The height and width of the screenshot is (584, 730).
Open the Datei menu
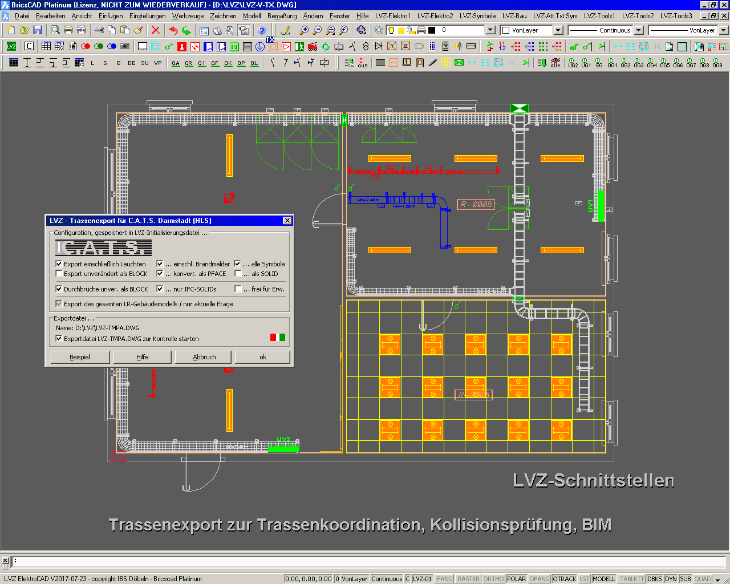point(22,16)
